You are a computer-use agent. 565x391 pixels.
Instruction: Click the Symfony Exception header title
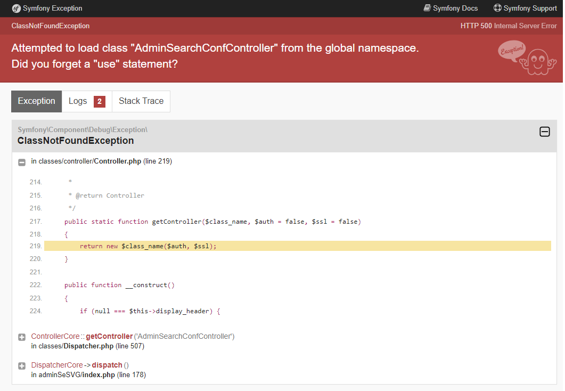click(x=53, y=9)
